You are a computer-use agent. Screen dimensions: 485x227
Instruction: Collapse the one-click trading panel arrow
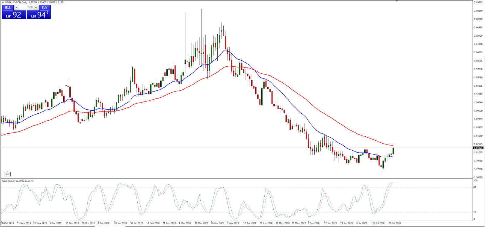click(3, 2)
